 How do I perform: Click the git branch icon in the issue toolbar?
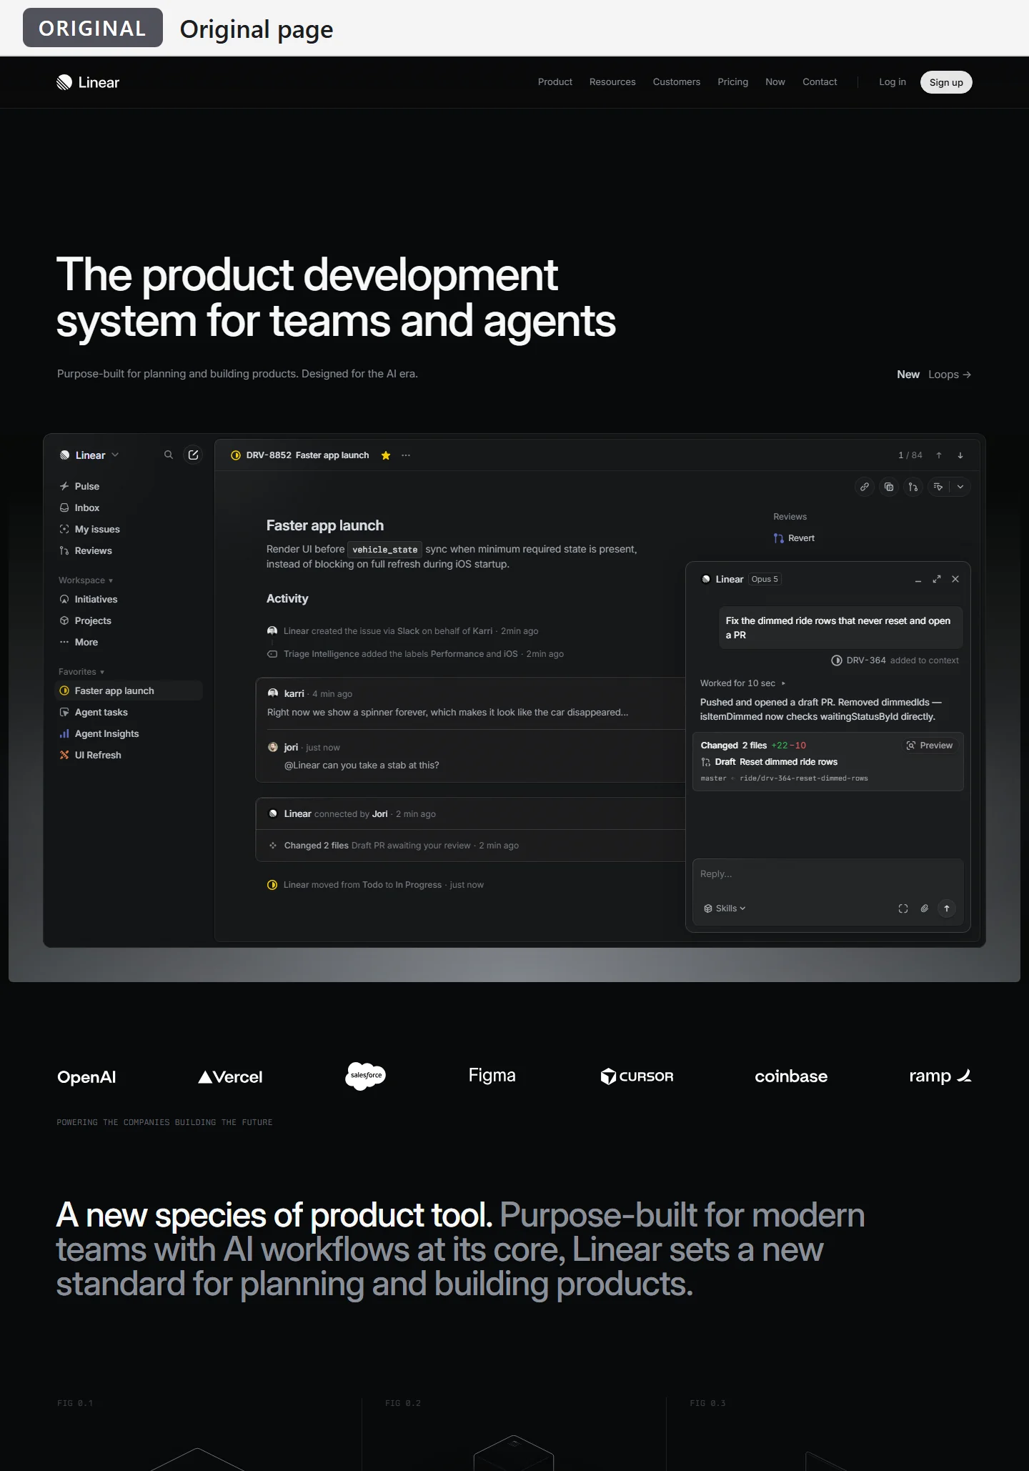click(x=913, y=487)
